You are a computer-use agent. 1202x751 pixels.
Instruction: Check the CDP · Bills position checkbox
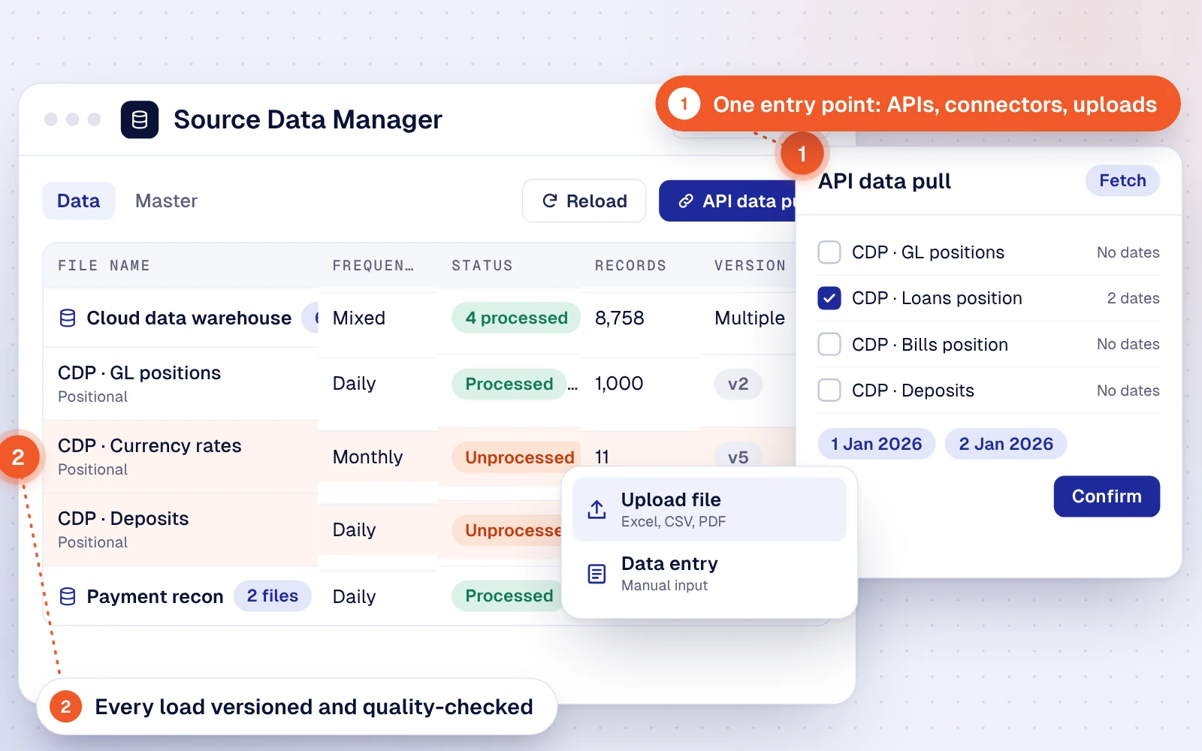829,344
